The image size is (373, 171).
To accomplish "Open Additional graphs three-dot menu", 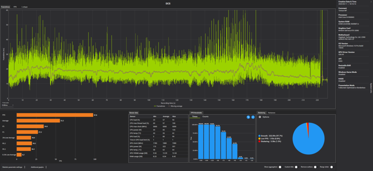I will click(46, 167).
